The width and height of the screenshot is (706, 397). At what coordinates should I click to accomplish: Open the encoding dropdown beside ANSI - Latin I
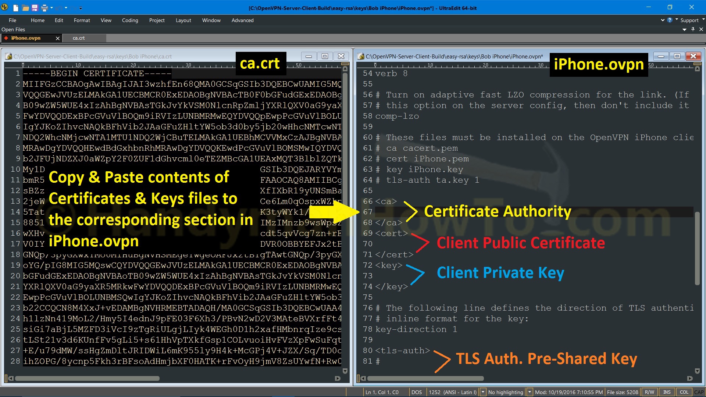tap(483, 392)
